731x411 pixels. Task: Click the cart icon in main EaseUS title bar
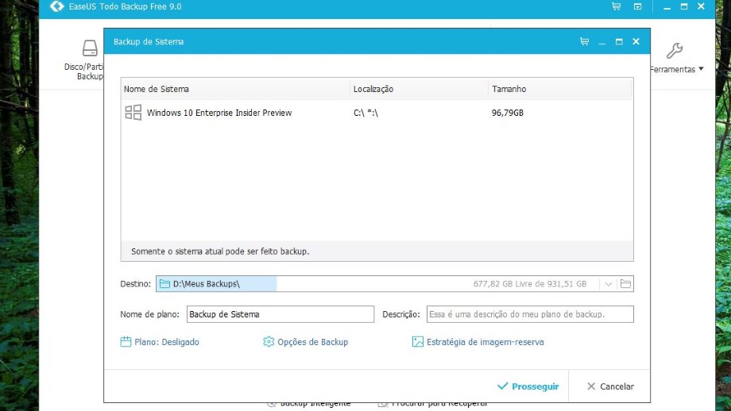tap(616, 6)
